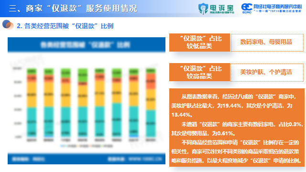Click the slide title 商家"仅退款"服务使用情况
The width and height of the screenshot is (306, 172).
pyautogui.click(x=73, y=9)
